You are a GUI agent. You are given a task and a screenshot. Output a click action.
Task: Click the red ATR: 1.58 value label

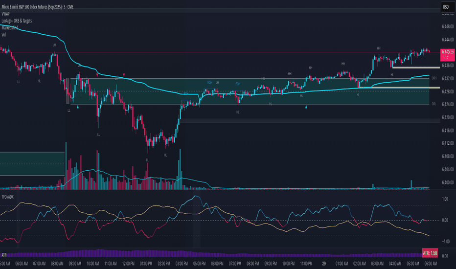[x=430, y=253]
